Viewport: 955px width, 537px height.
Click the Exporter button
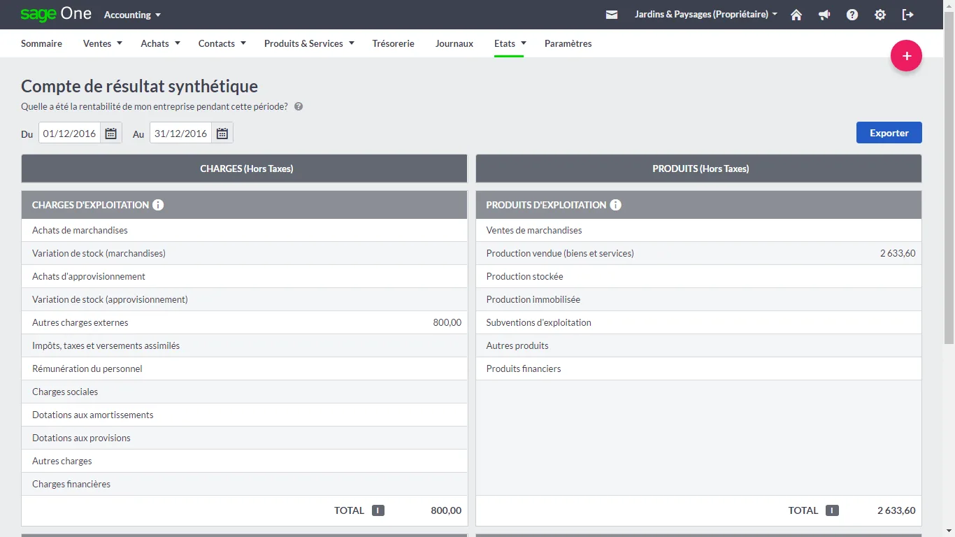click(x=889, y=133)
